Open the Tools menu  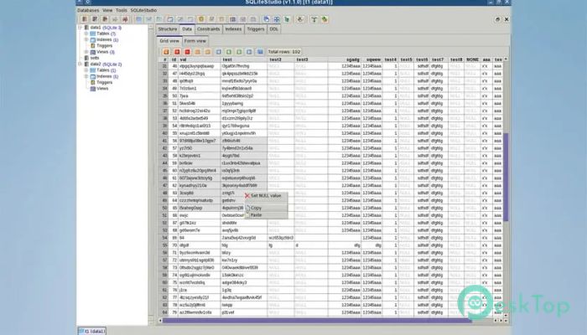pyautogui.click(x=122, y=10)
